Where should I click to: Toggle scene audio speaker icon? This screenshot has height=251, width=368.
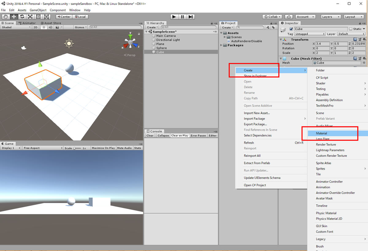(x=50, y=27)
